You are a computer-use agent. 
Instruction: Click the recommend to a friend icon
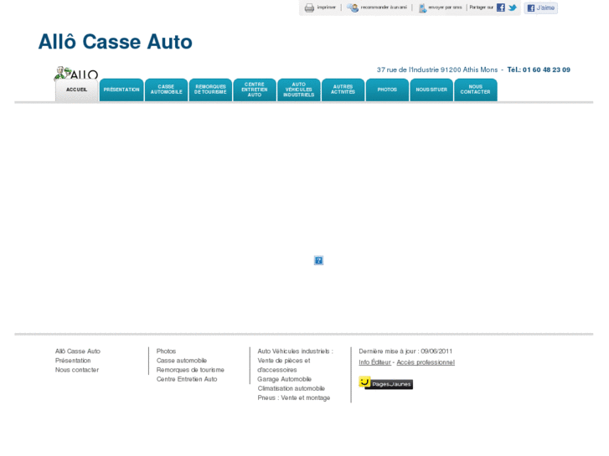(x=353, y=8)
